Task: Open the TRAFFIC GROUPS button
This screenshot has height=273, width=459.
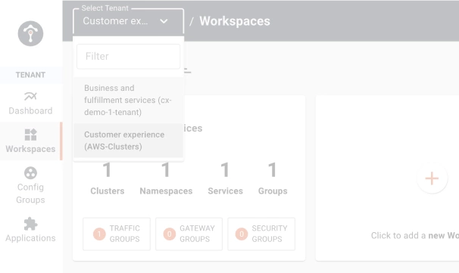Action: coord(117,234)
